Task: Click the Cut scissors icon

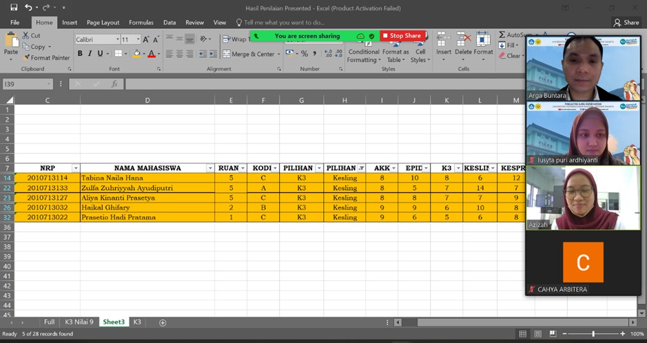Action: pyautogui.click(x=26, y=36)
